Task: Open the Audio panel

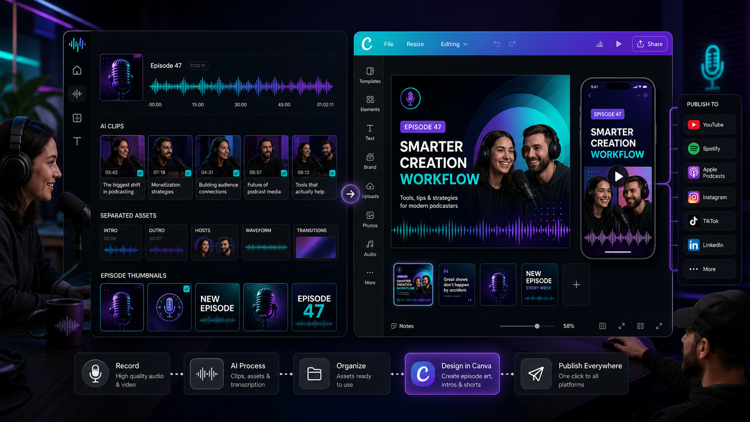Action: [370, 248]
